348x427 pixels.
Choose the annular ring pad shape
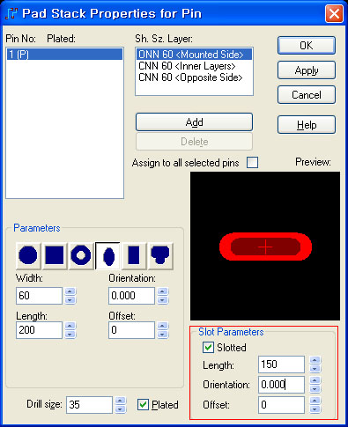[81, 255]
